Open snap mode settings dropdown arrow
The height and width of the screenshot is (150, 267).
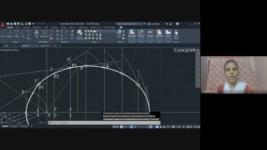point(128,127)
